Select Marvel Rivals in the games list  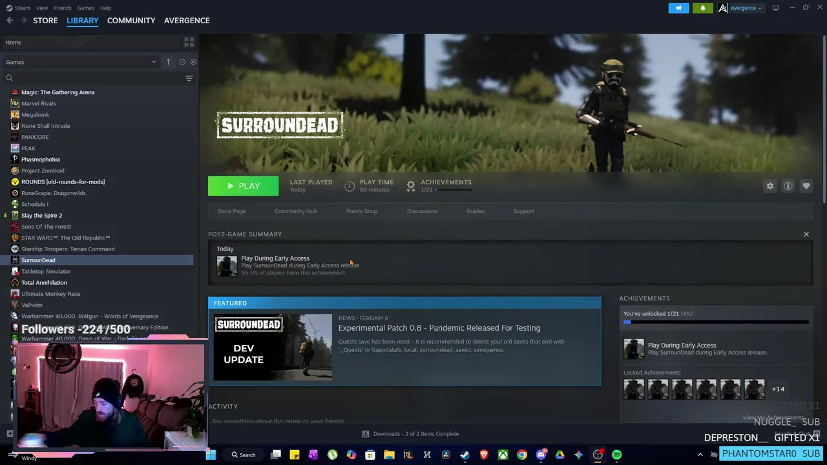38,103
